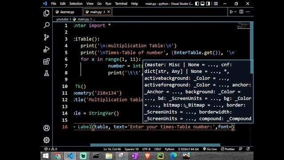Open Chrome from the taskbar
Image resolution: width=284 pixels, height=160 pixels.
click(58, 156)
